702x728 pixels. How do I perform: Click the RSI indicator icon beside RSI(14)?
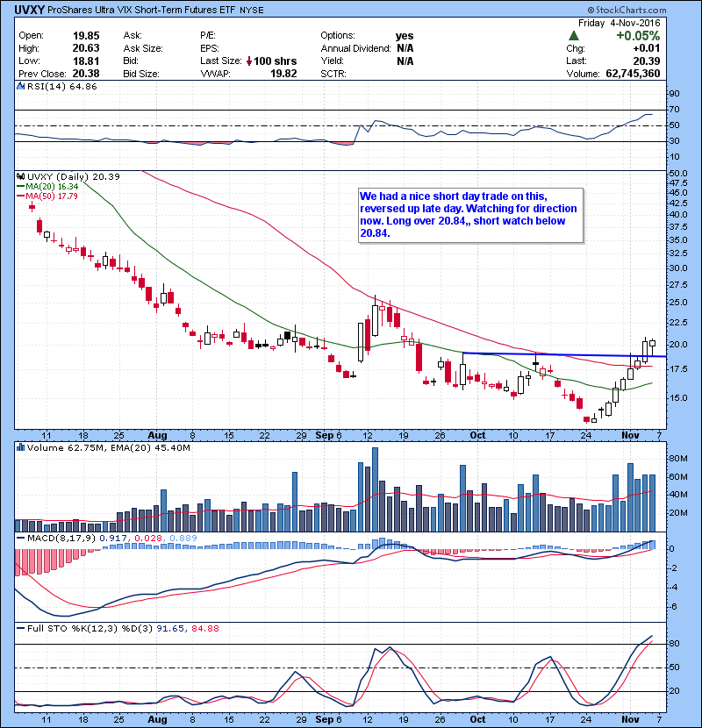point(20,86)
